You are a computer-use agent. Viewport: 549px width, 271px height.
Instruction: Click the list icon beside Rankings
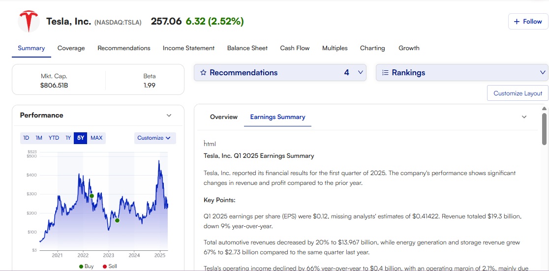(385, 72)
